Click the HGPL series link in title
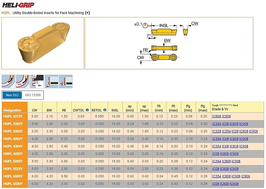The image size is (266, 189). point(6,13)
